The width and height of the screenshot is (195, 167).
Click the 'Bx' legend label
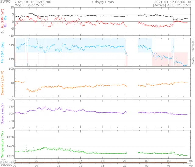pos(5,25)
